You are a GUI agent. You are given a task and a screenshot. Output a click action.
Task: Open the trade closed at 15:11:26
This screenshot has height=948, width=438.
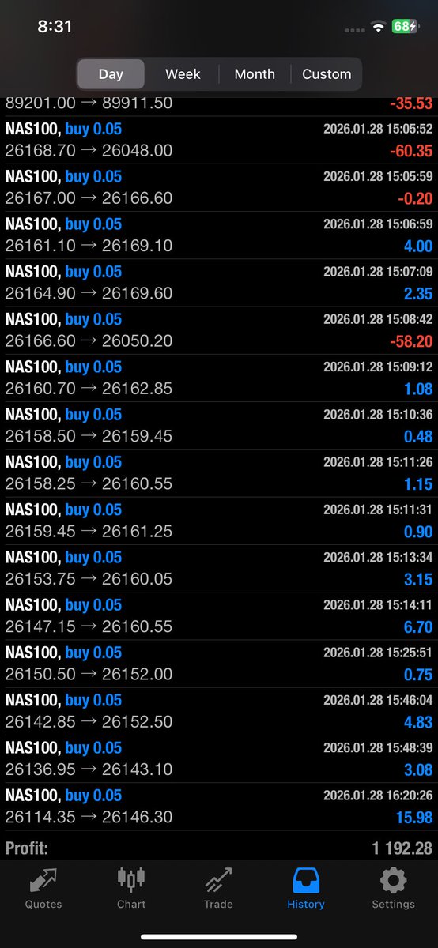(219, 473)
